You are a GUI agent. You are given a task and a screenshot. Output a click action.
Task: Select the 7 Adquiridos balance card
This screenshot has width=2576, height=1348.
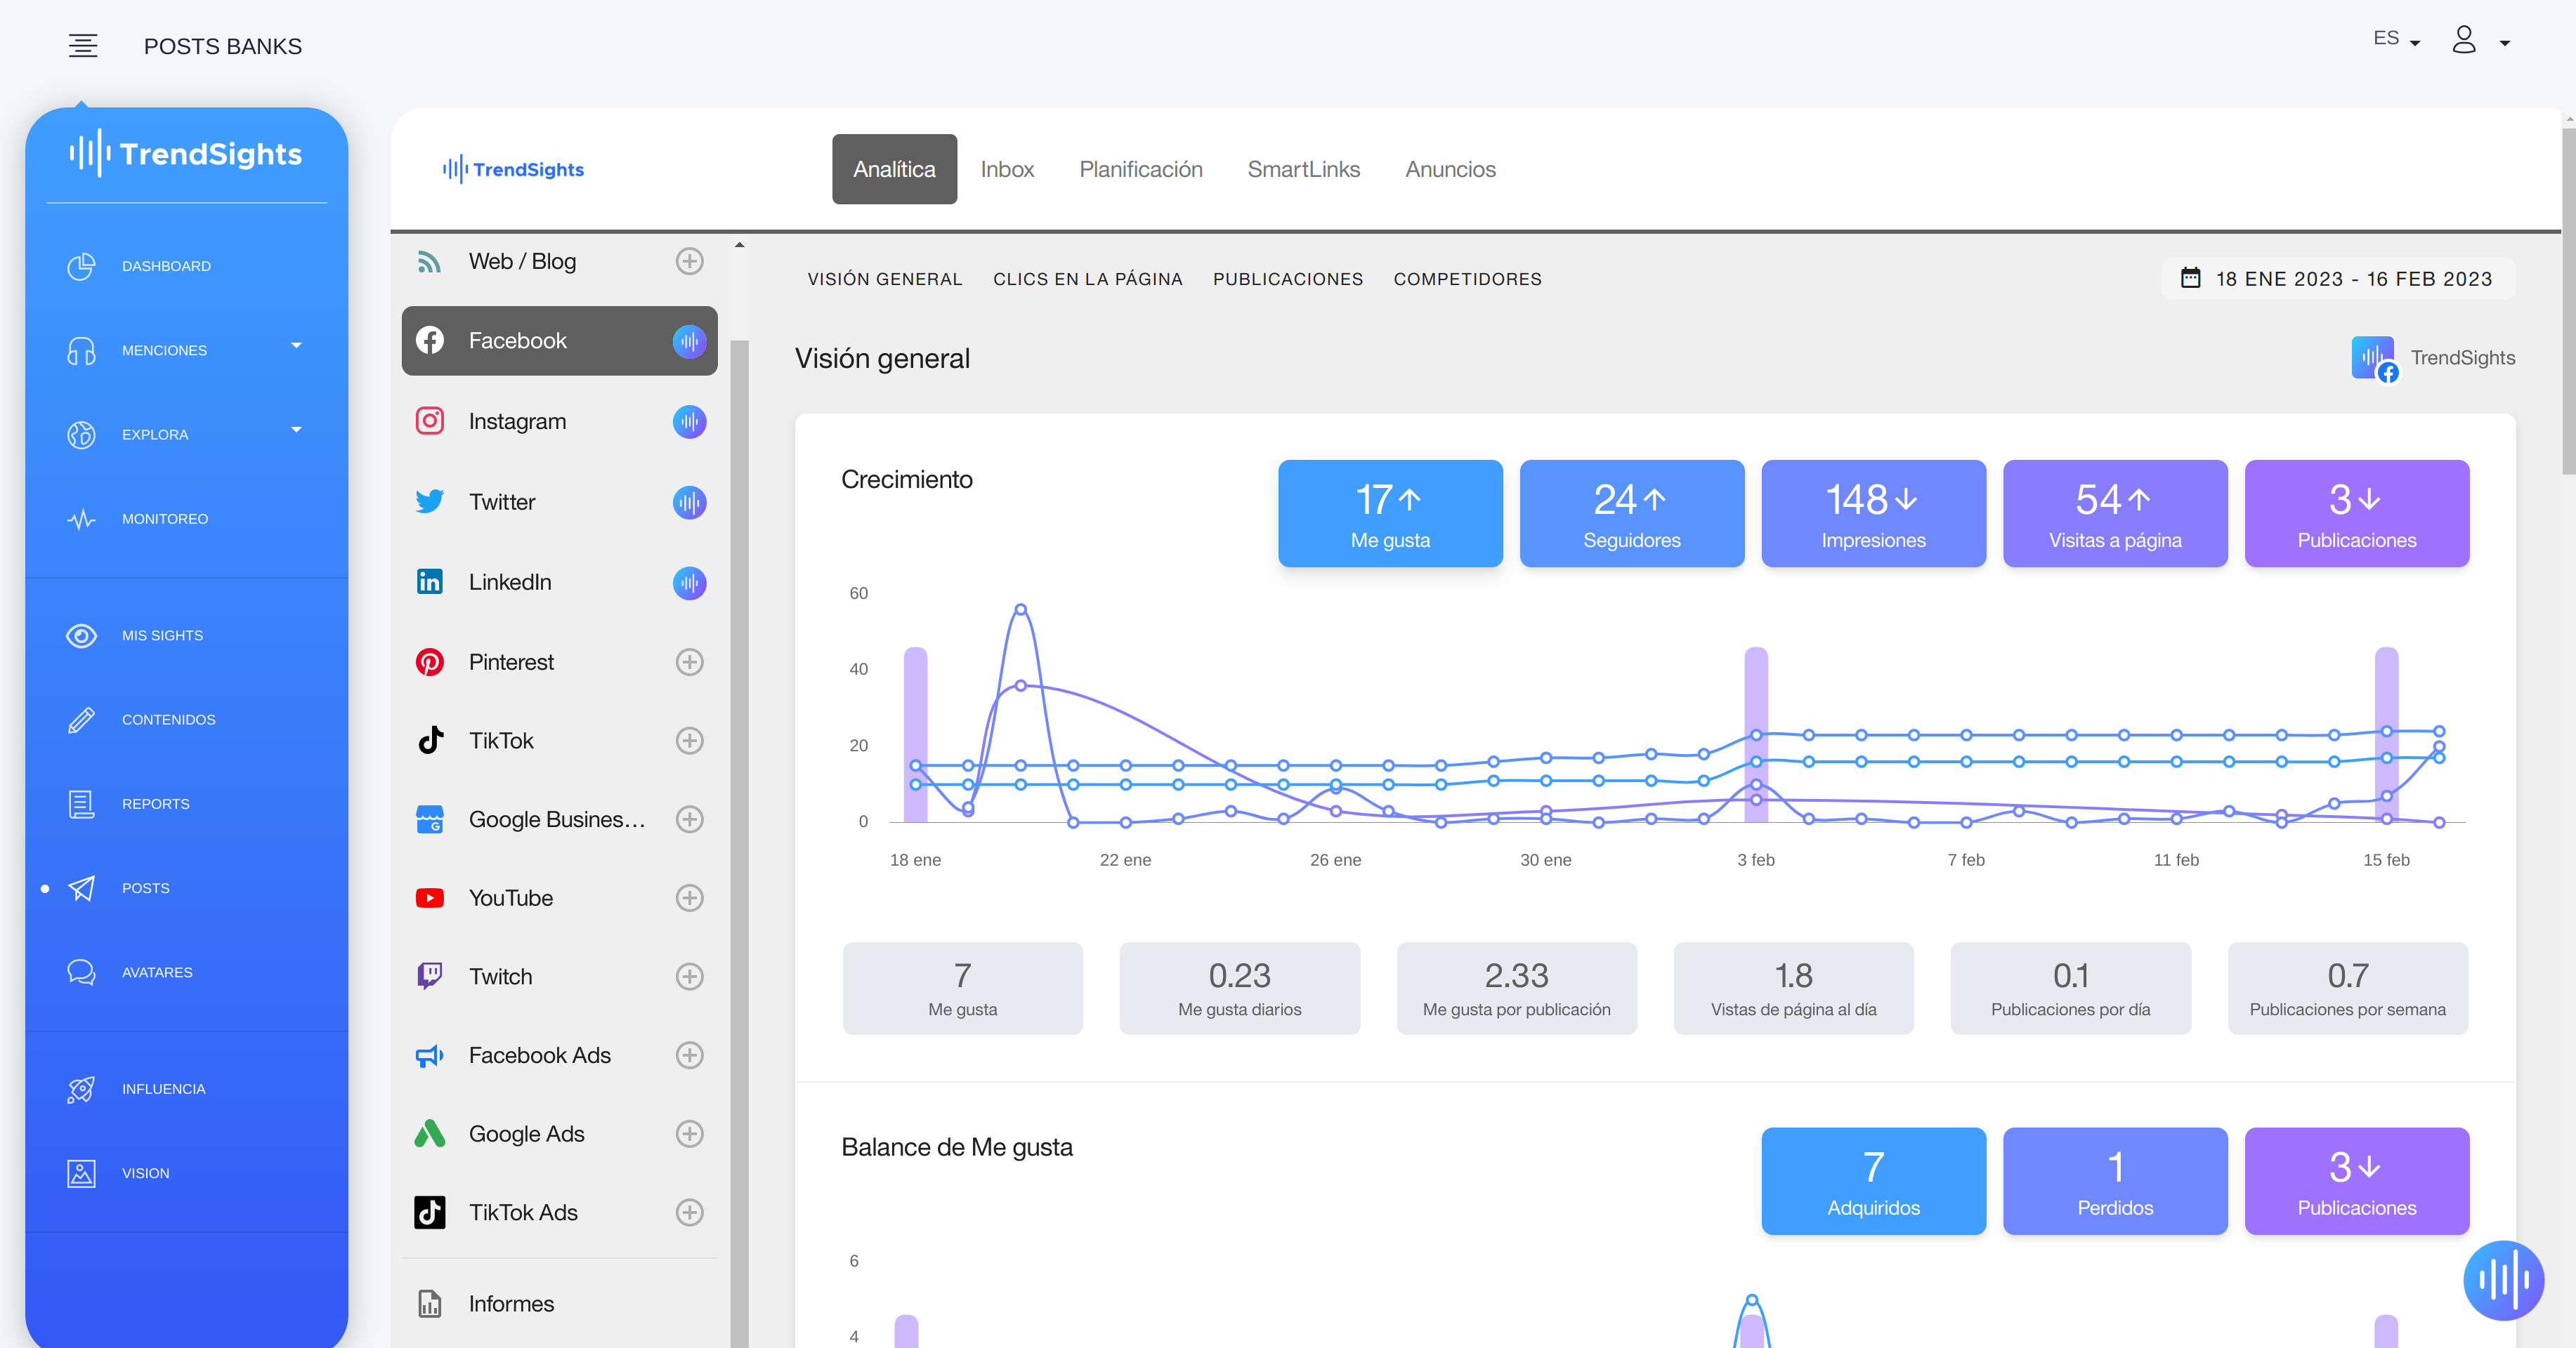tap(1873, 1181)
